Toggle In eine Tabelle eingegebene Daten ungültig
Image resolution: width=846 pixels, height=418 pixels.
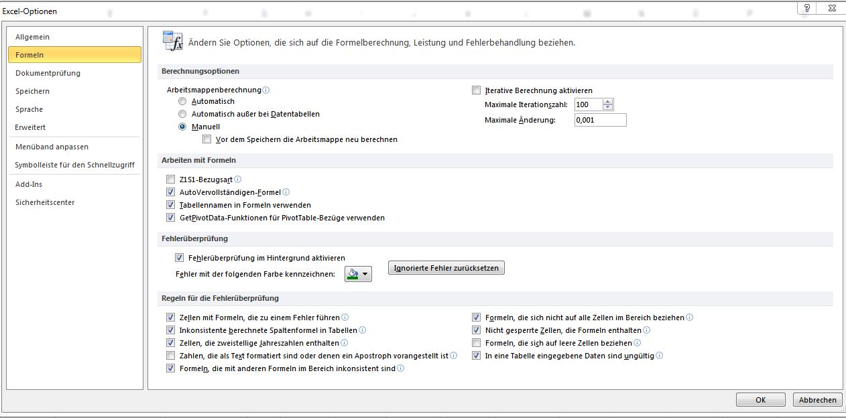477,356
